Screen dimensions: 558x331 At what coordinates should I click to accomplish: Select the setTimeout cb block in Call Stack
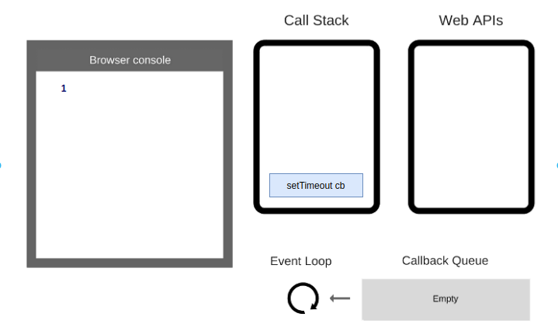316,186
